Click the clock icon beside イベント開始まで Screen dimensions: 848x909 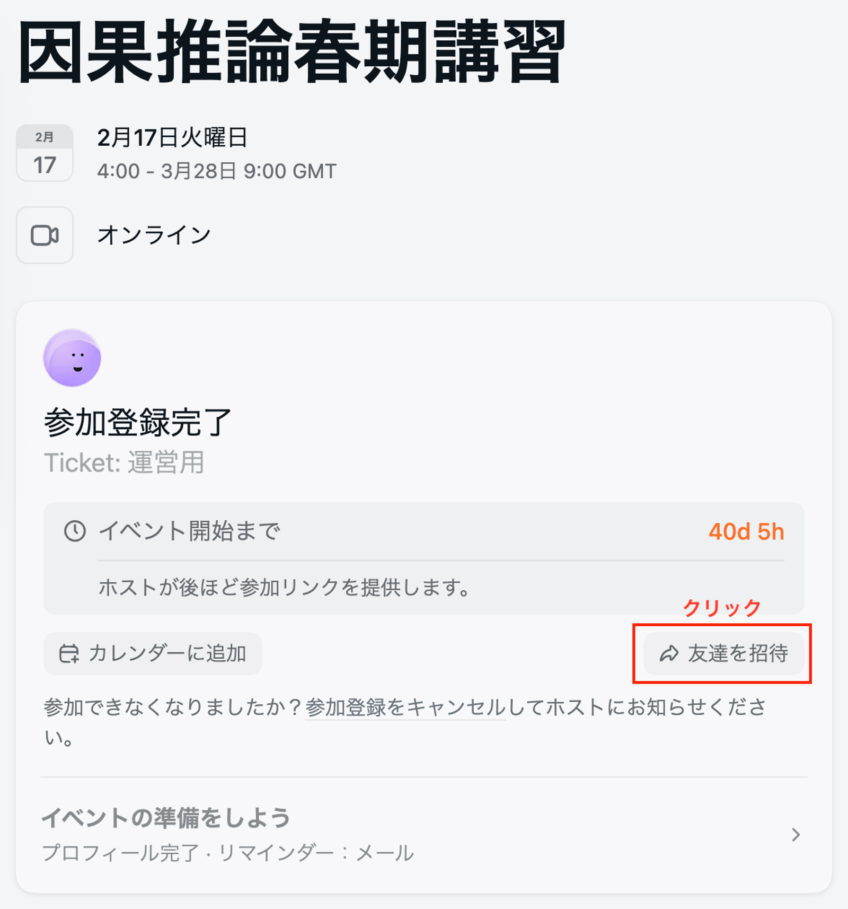click(x=75, y=531)
